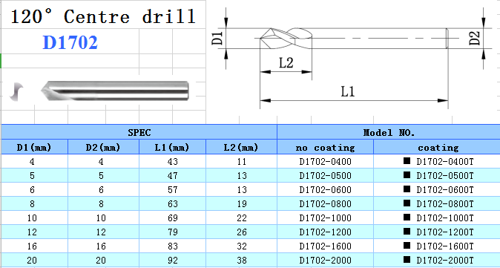Click cell D1702-1000 in no coating column
Screen dimensions: 500x268
click(x=325, y=218)
